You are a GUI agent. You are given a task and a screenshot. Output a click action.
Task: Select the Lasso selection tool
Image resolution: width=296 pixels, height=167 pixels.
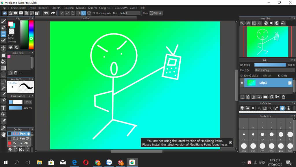coord(3,81)
